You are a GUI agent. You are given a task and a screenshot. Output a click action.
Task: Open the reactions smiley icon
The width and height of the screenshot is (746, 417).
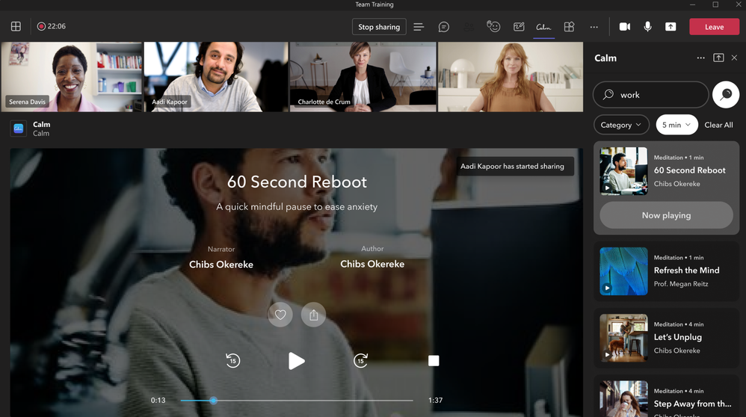point(493,27)
